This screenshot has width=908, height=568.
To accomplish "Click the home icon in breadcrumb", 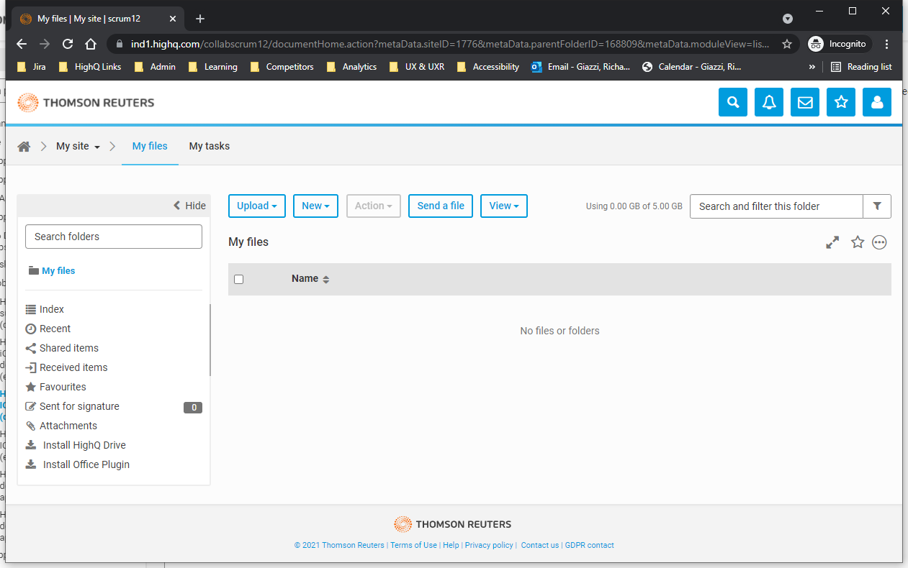I will click(x=24, y=147).
